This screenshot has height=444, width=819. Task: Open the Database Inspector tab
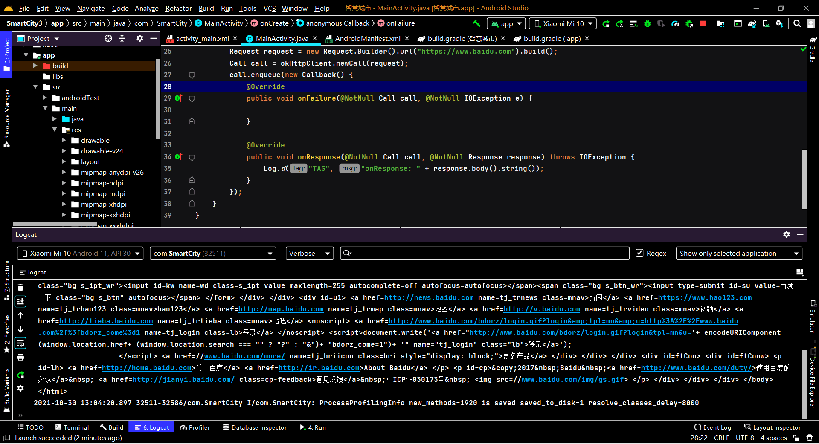255,427
